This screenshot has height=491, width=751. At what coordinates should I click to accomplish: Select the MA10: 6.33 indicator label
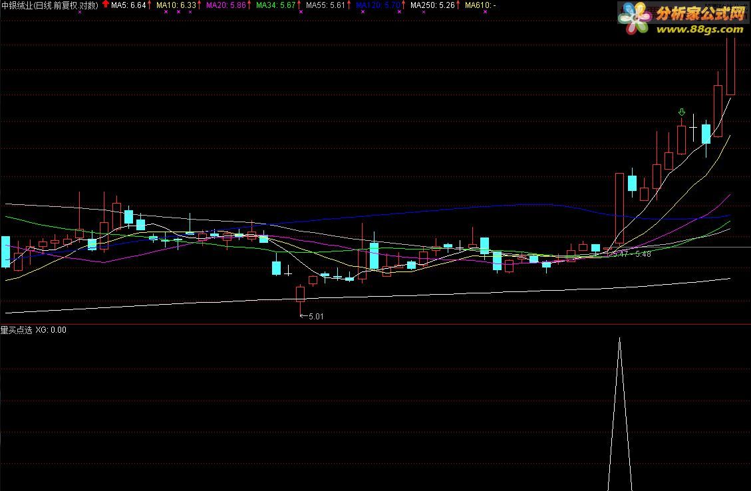176,5
